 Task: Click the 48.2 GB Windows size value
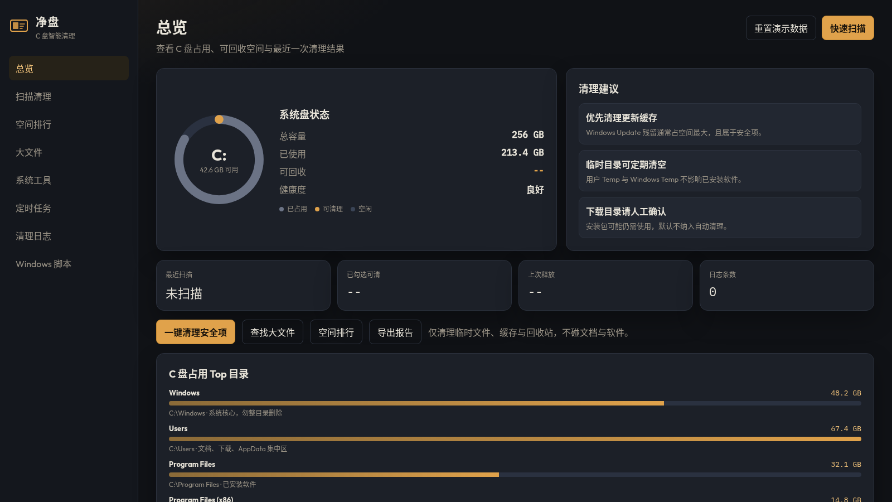[x=846, y=393]
